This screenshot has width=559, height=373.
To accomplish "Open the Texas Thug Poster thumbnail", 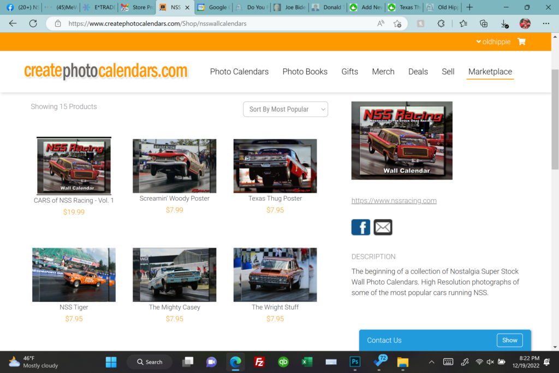I will tap(275, 165).
